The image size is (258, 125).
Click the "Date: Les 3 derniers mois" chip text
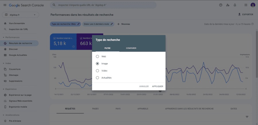tap(96, 24)
